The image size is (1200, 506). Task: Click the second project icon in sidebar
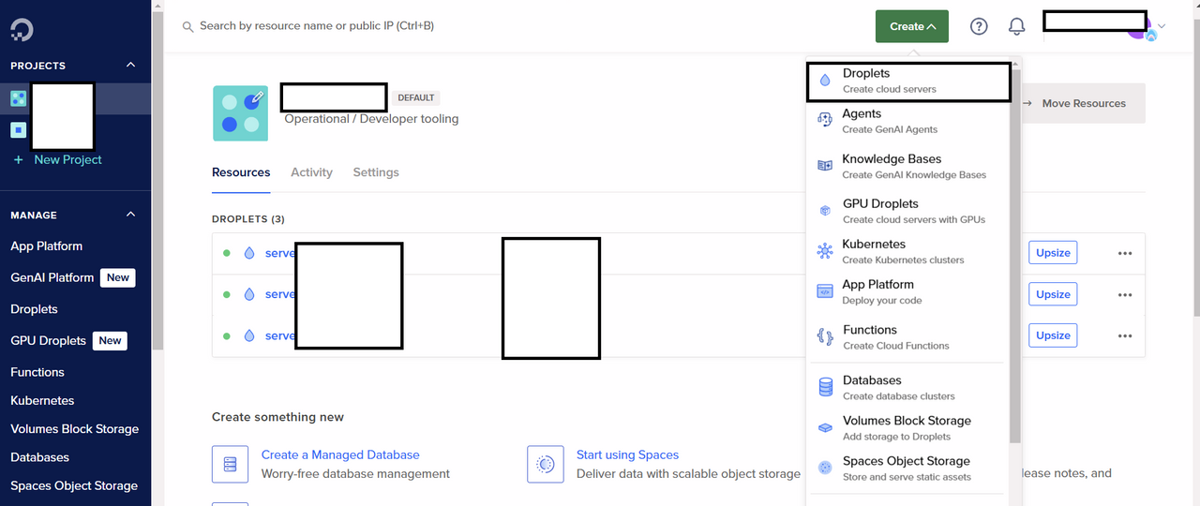pyautogui.click(x=19, y=129)
